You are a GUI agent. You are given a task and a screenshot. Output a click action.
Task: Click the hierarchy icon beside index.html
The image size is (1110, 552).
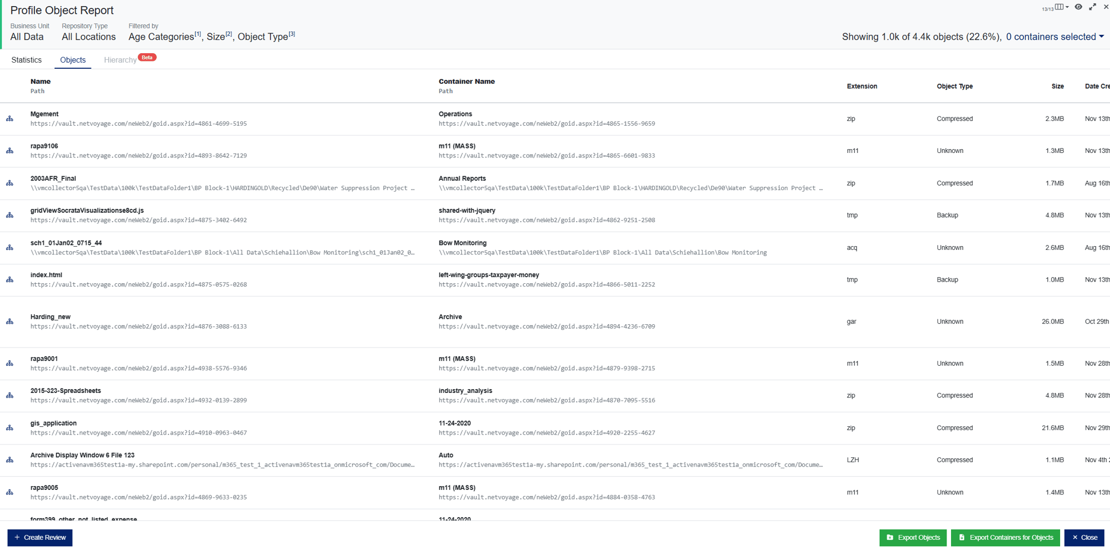tap(10, 279)
